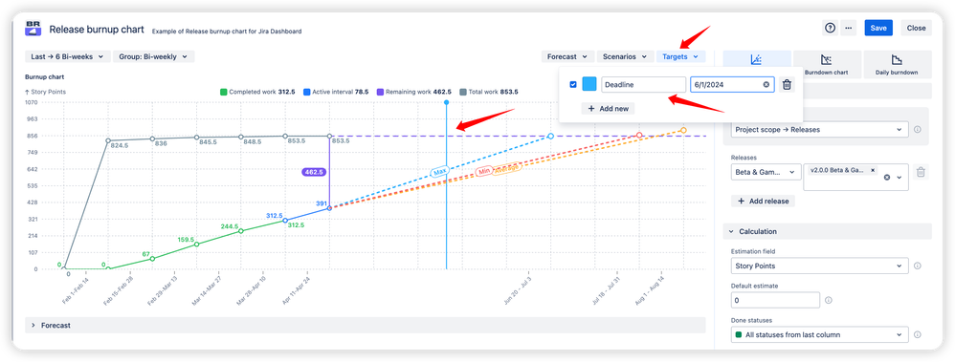Toggle Total work legend series

pyautogui.click(x=490, y=92)
